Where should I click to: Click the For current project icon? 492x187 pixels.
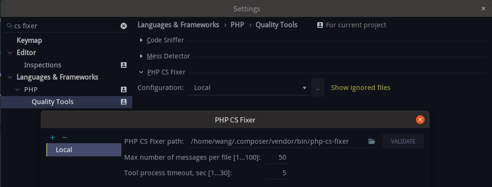pyautogui.click(x=320, y=25)
